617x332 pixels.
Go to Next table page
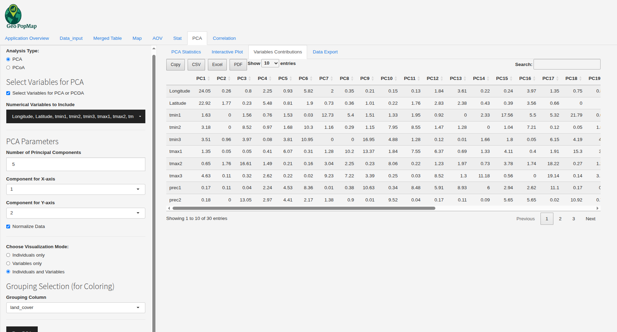(x=590, y=219)
